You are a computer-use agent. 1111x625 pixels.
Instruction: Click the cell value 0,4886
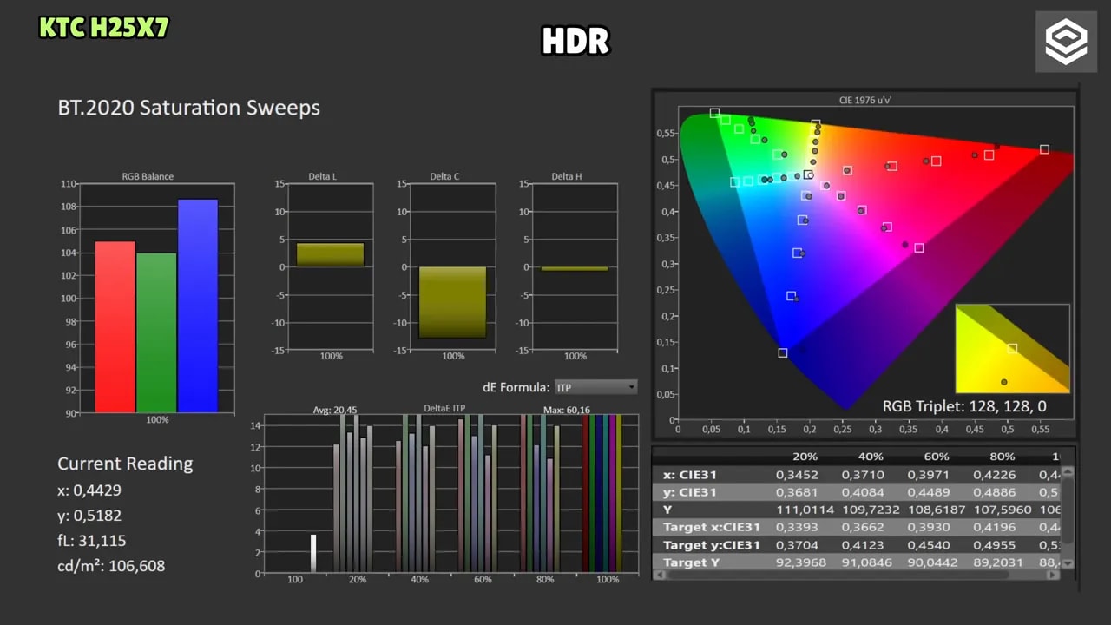tap(994, 492)
